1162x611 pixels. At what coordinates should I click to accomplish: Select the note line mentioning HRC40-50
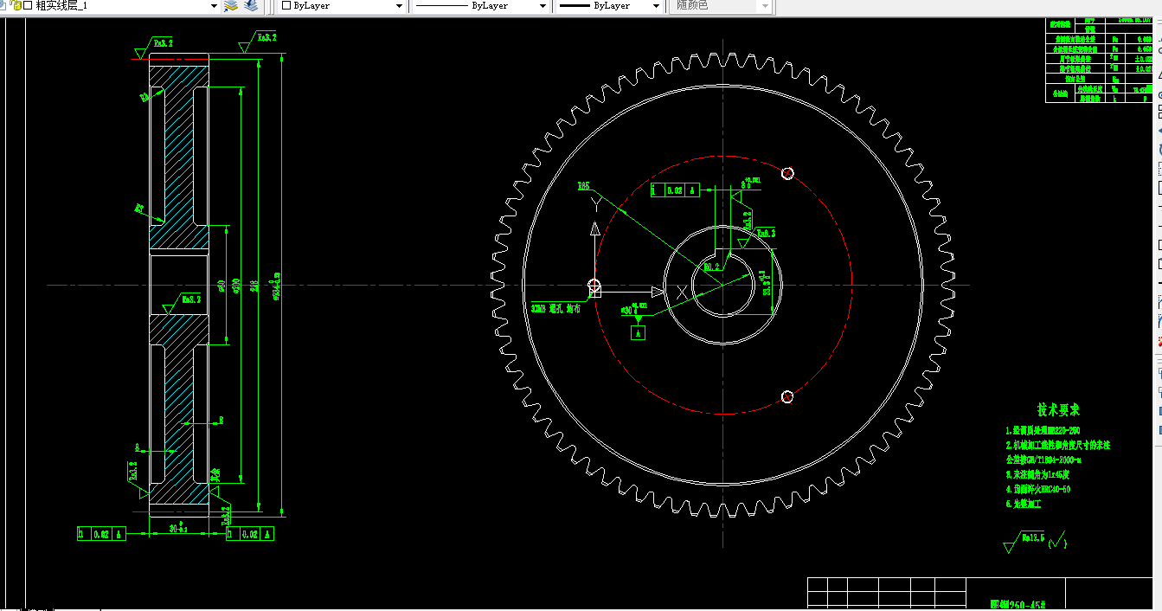point(1037,490)
